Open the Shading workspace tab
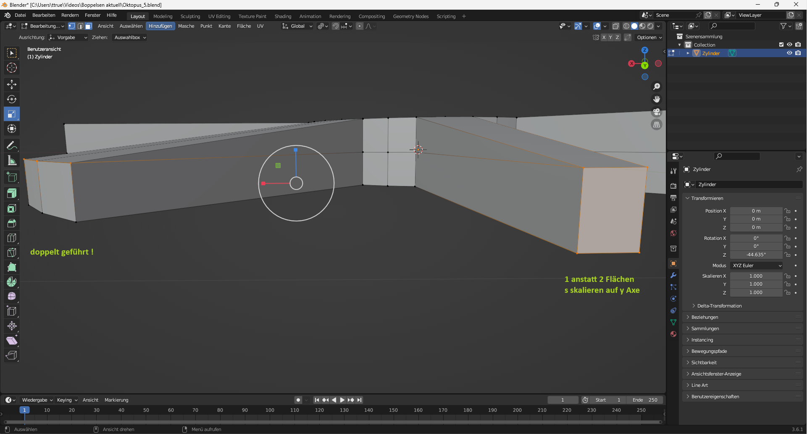807x434 pixels. pos(283,16)
